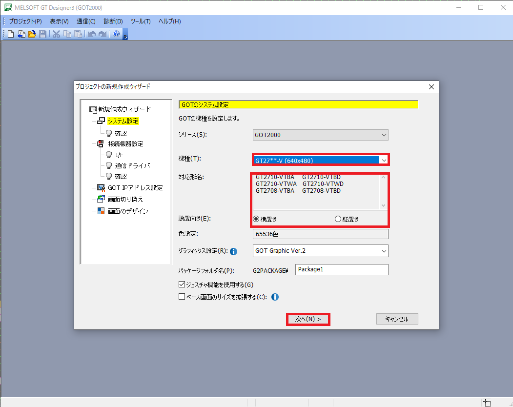513x407 pixels.
Task: Enable ベース画面のサイズを拡張する checkbox
Action: (182, 297)
